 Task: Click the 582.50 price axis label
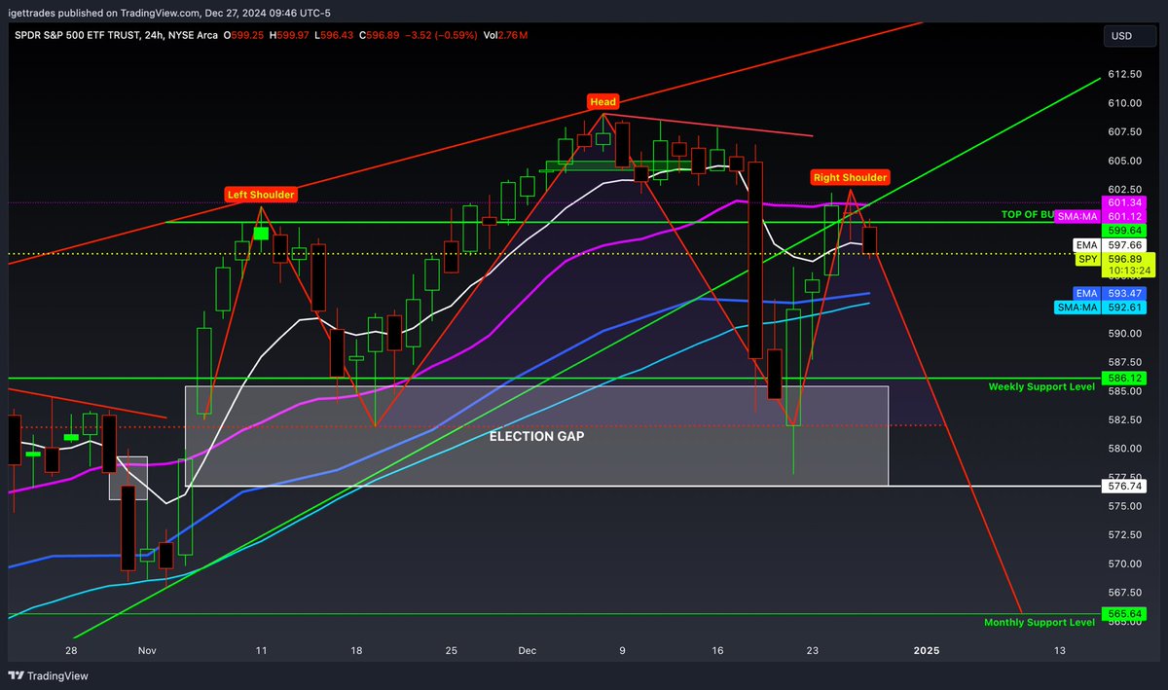click(x=1123, y=419)
